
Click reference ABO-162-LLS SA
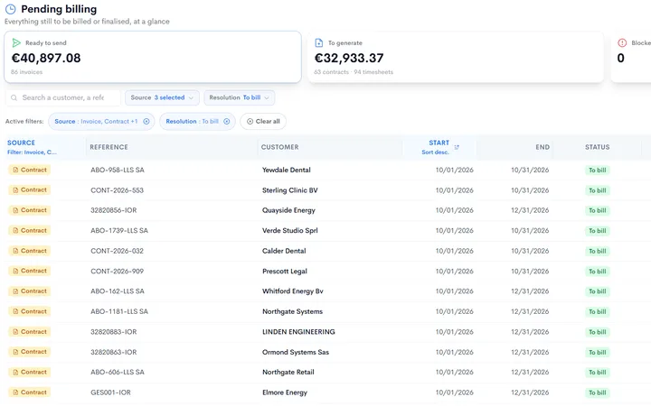point(118,291)
